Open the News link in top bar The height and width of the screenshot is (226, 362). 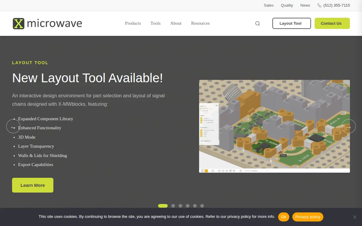(305, 5)
